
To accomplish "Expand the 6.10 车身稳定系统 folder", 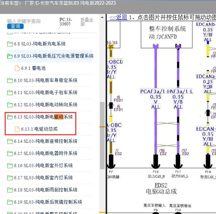I will coord(45,80).
